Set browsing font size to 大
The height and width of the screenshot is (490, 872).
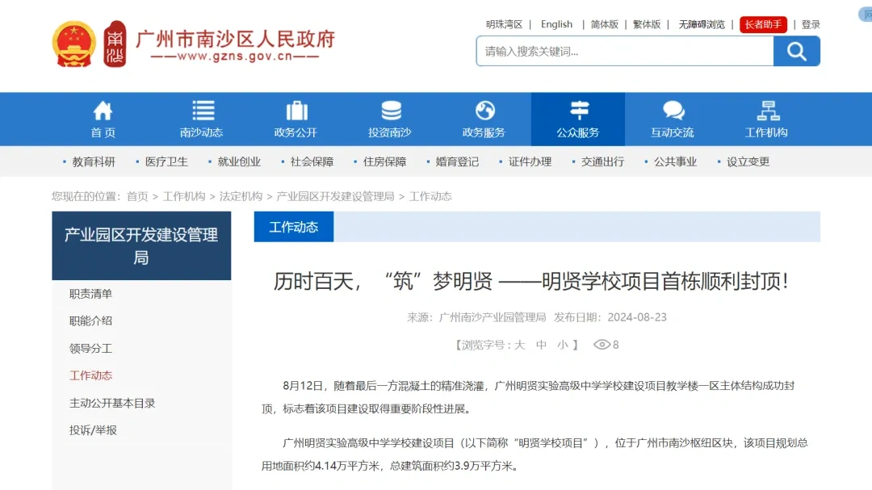coord(519,345)
